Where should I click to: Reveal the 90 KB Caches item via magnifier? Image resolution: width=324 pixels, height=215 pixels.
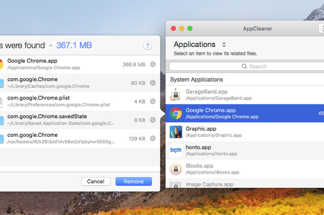153,83
